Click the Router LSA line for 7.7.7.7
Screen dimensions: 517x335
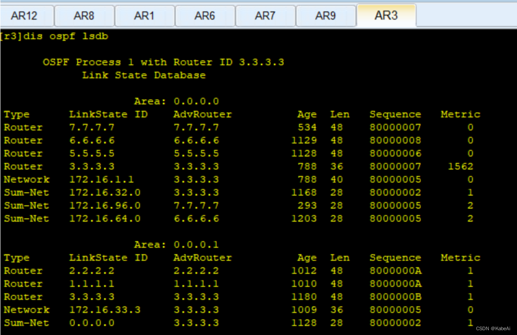point(130,127)
